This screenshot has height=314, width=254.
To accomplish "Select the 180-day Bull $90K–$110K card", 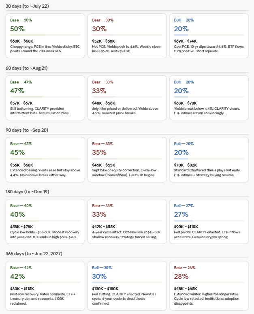I will click(x=209, y=222).
